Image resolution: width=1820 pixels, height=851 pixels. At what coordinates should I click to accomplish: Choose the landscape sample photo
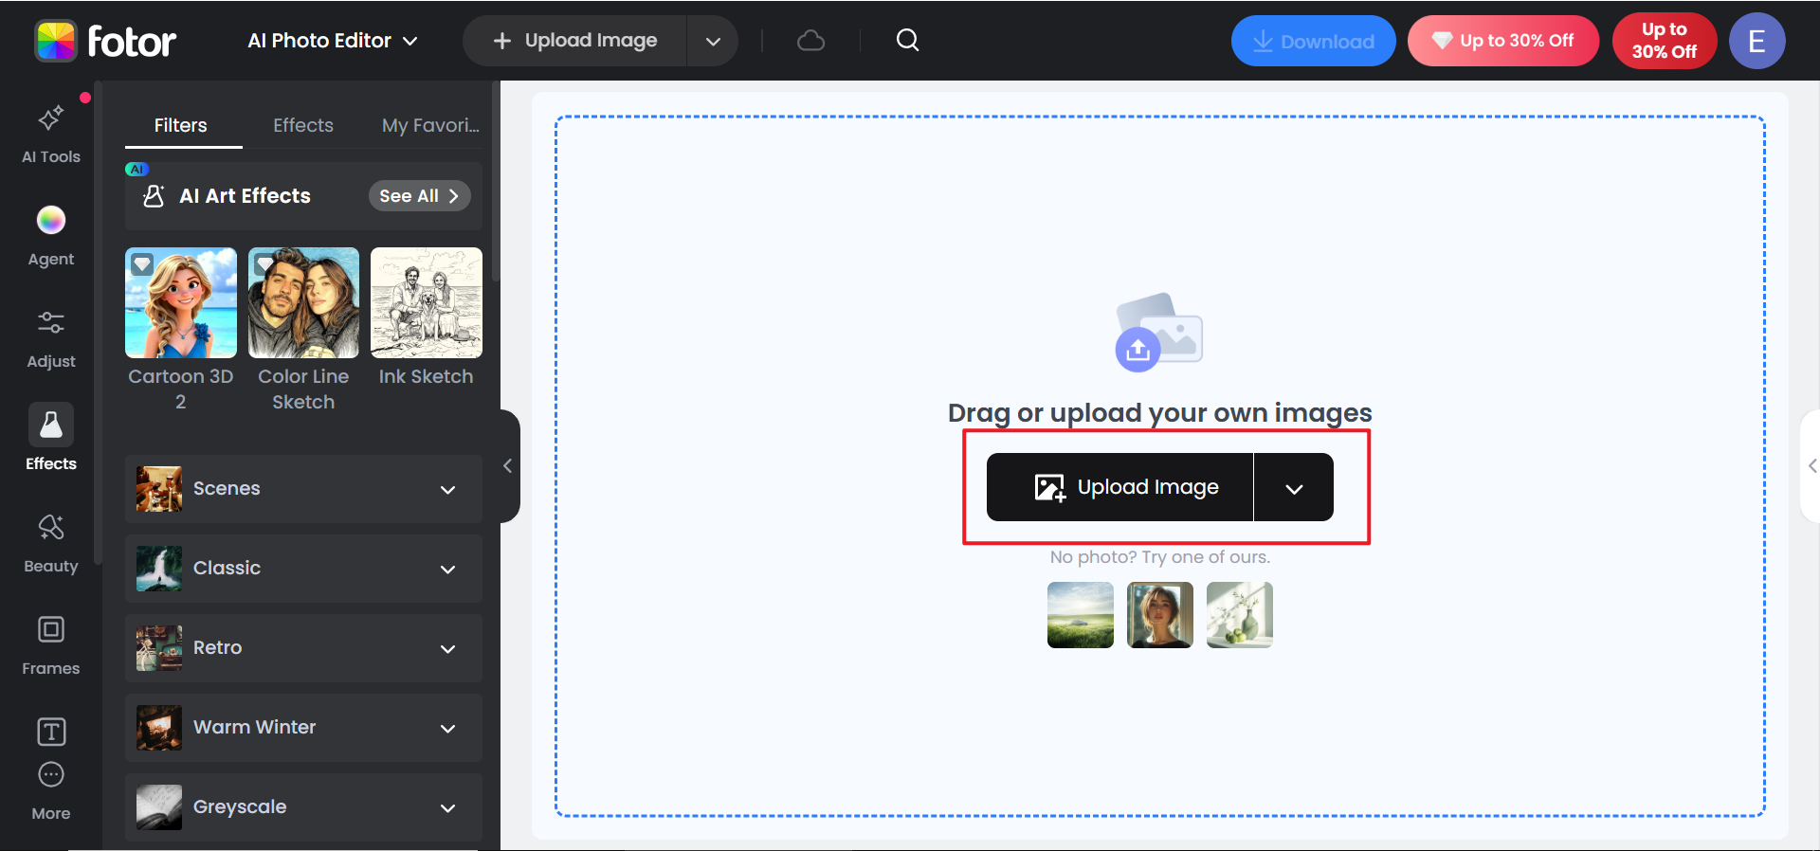pos(1081,615)
